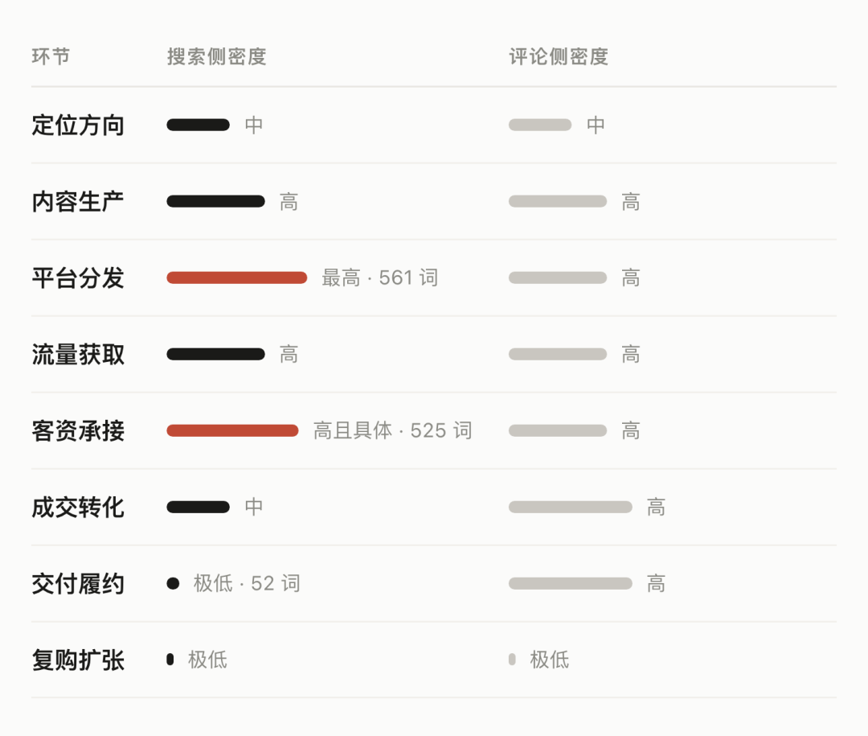Select the 评论侧密度 column header
This screenshot has width=868, height=736.
click(559, 56)
